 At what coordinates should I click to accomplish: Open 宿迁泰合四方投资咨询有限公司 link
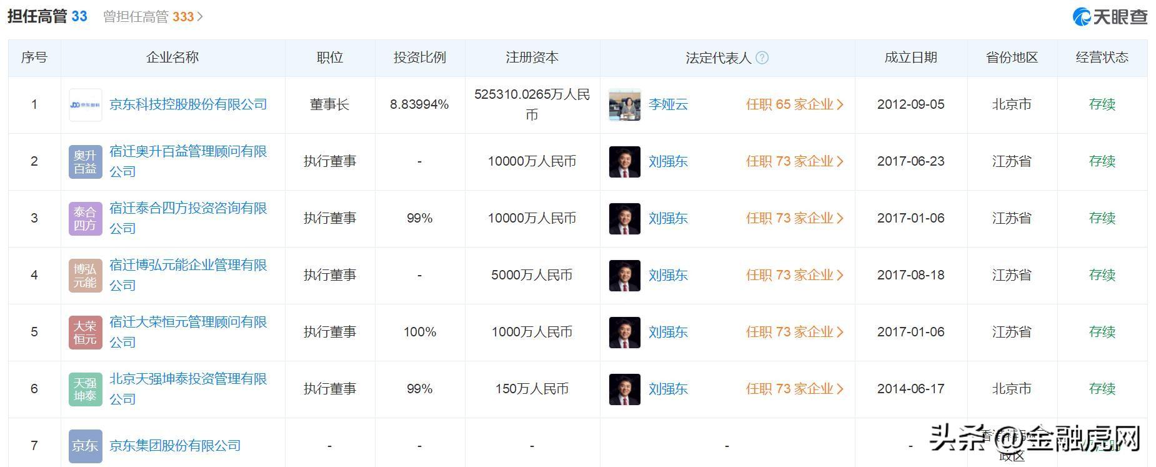click(x=188, y=218)
